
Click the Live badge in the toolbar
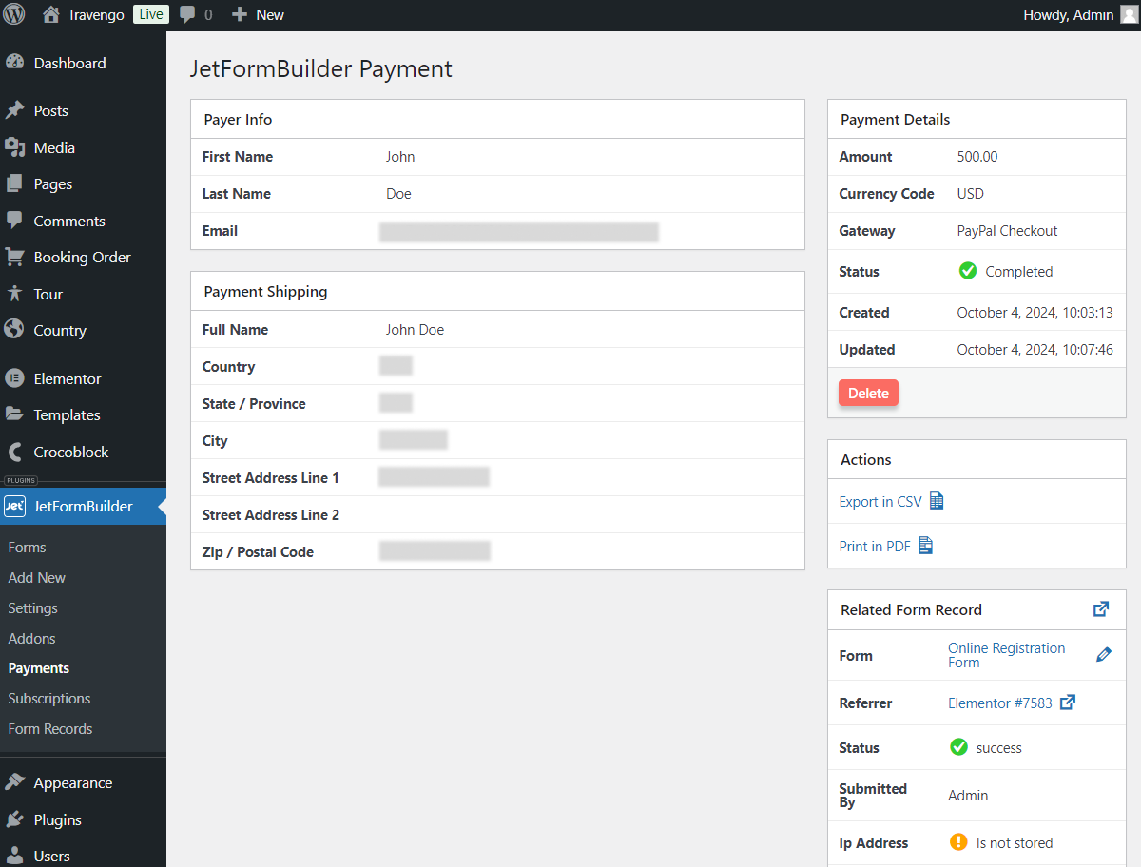(150, 14)
